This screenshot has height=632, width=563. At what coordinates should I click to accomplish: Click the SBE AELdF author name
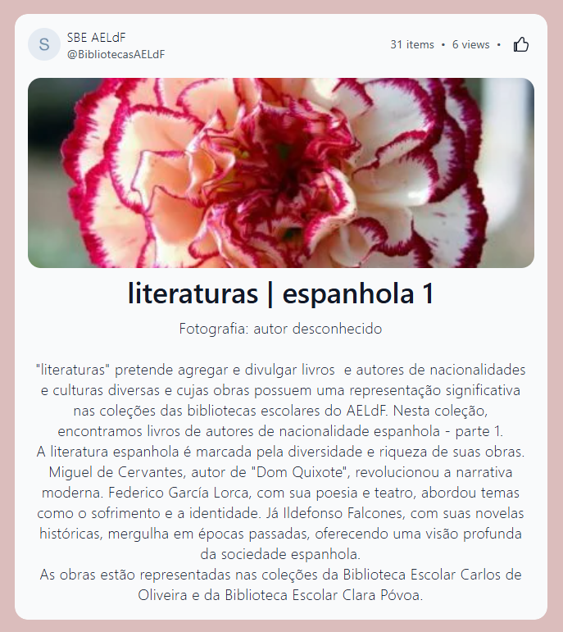(x=97, y=38)
